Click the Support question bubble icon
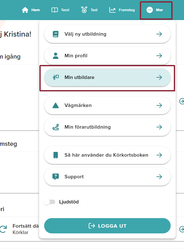This screenshot has height=249, width=184. tap(56, 177)
